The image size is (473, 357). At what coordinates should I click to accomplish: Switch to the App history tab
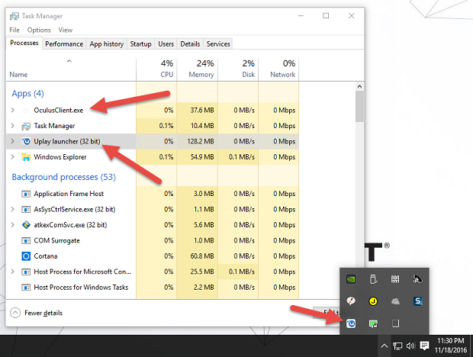(107, 44)
